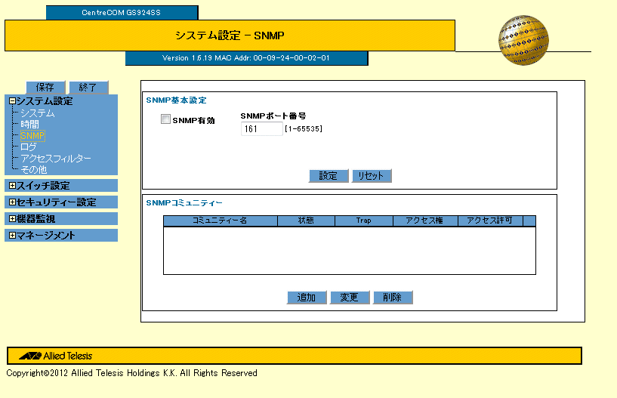
Task: Click the golden globe icon
Action: (523, 40)
